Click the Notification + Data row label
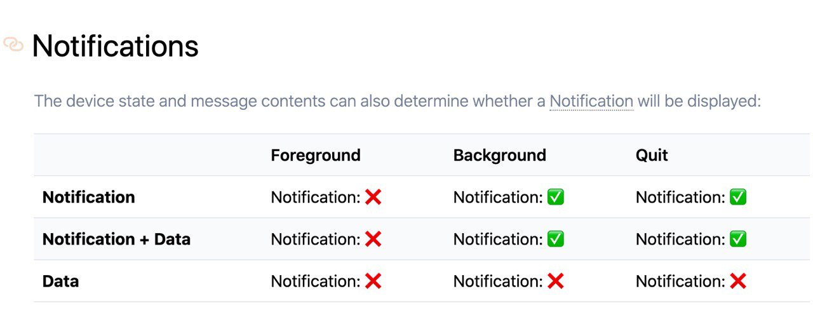The width and height of the screenshot is (813, 331). coord(116,239)
